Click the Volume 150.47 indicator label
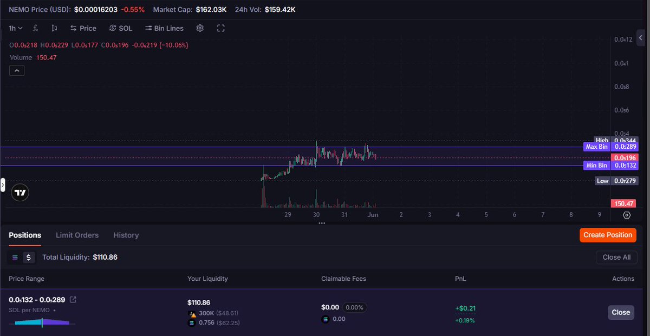The height and width of the screenshot is (336, 650). [33, 57]
